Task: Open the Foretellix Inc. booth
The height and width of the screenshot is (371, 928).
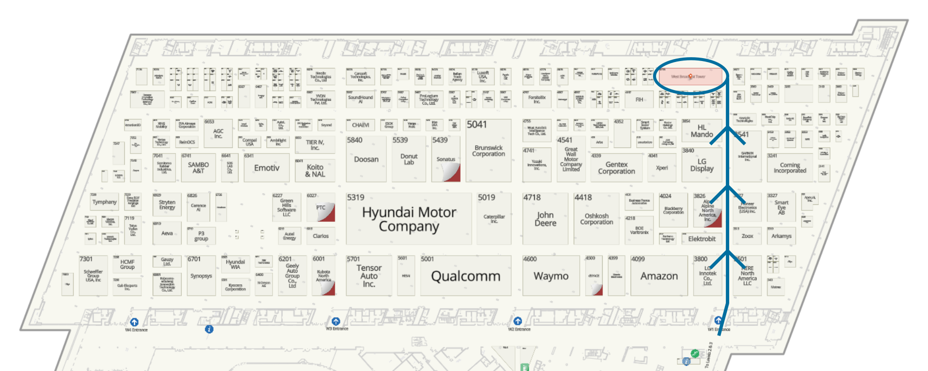Action: point(537,99)
